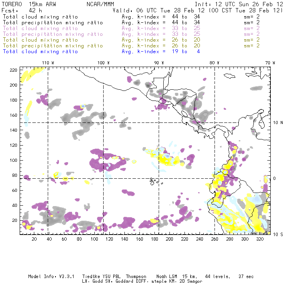285x285 pixels.
Task: Click the "70 W" longitude label
Action: tap(270, 63)
